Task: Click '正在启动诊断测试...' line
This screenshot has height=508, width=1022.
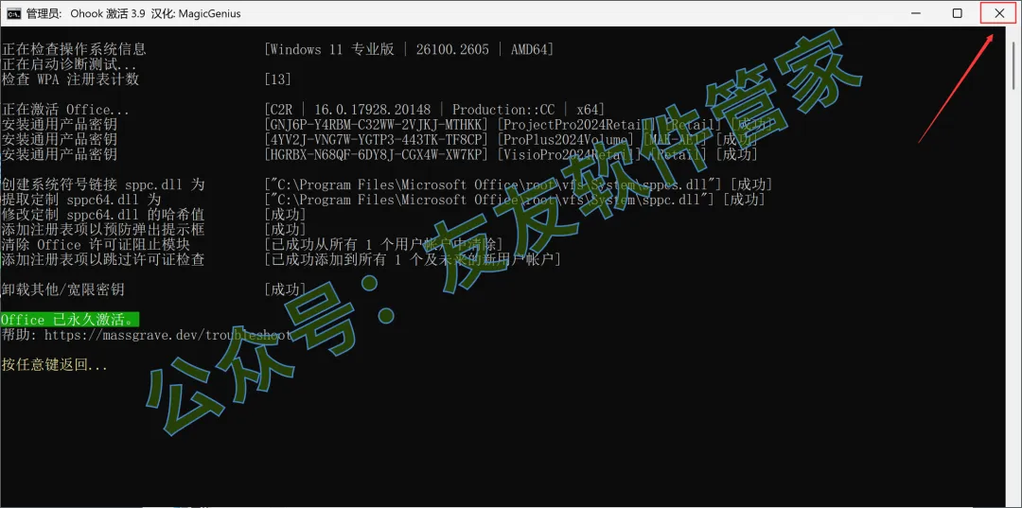Action: coord(69,65)
